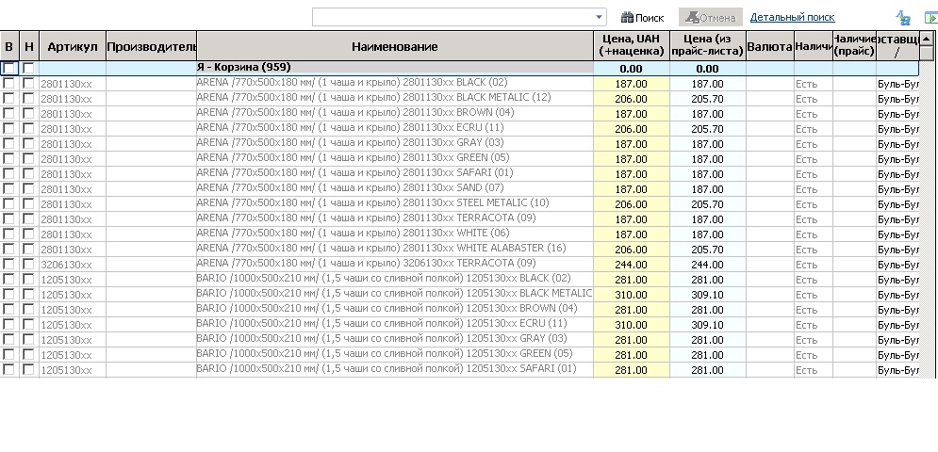Tick the H checkbox for ARENA SAND (07)
Screen dimensions: 938x452
coord(28,189)
